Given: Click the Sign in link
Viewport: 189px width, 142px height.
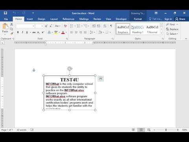Looking at the screenshot, I should coord(168,19).
